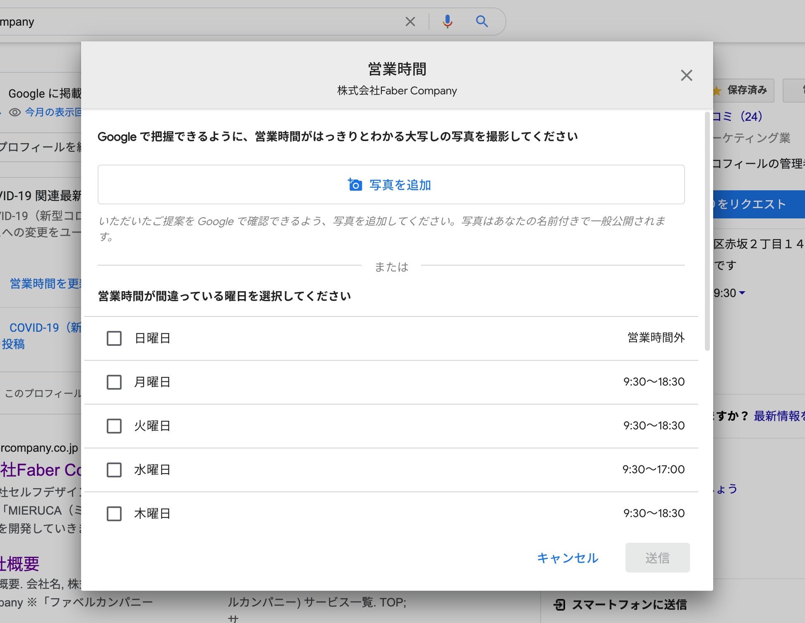Open the クチコミ (24) reviews link
This screenshot has width=805, height=623.
pos(737,117)
